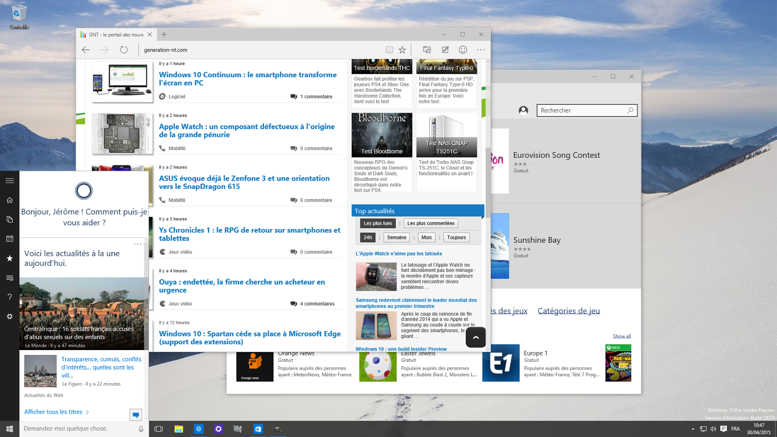The height and width of the screenshot is (437, 777).
Task: Click the browser Forward arrow
Action: (x=104, y=50)
